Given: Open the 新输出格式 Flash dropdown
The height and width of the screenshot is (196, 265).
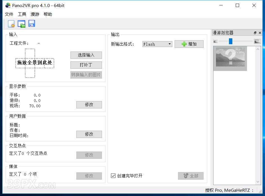Looking at the screenshot, I should click(157, 44).
